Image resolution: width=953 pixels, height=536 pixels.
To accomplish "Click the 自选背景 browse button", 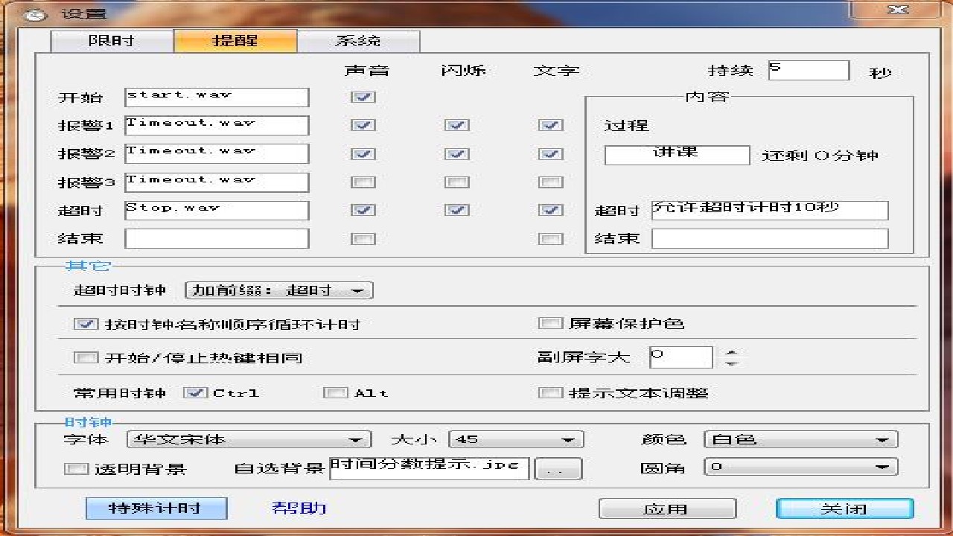I will (x=558, y=468).
